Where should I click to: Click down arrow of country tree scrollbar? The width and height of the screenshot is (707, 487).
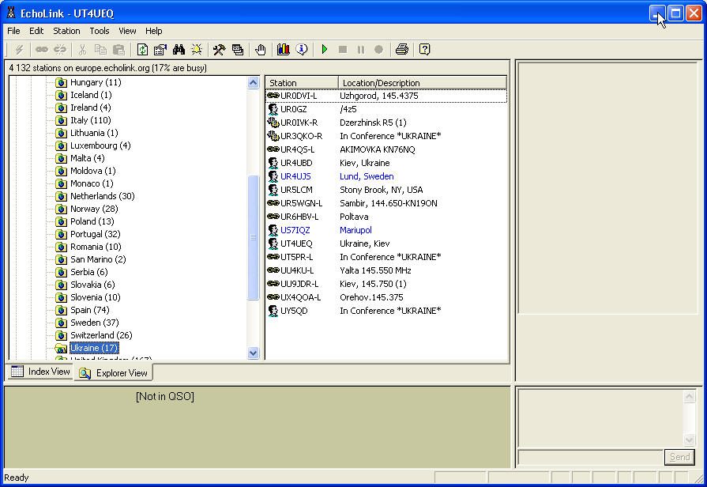(254, 353)
